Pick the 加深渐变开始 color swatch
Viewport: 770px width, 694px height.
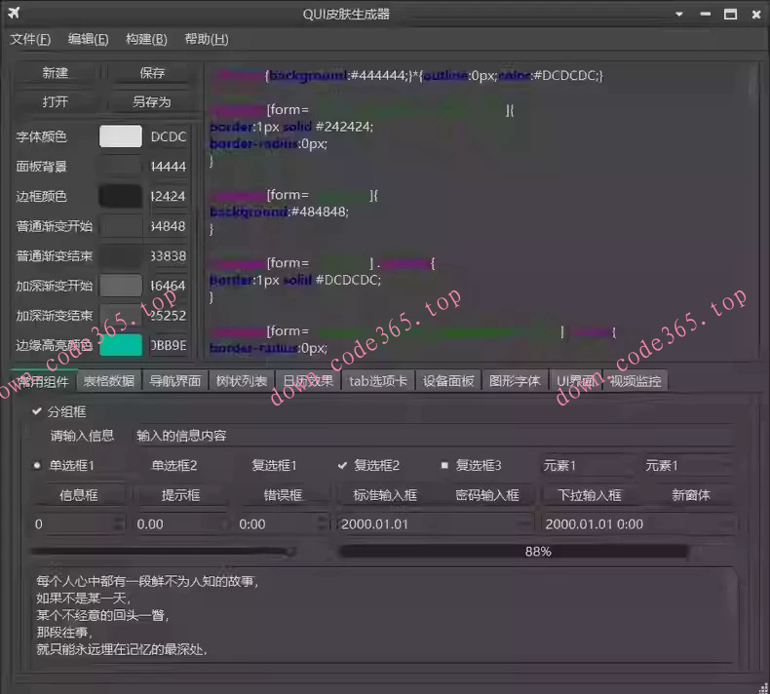pyautogui.click(x=121, y=286)
